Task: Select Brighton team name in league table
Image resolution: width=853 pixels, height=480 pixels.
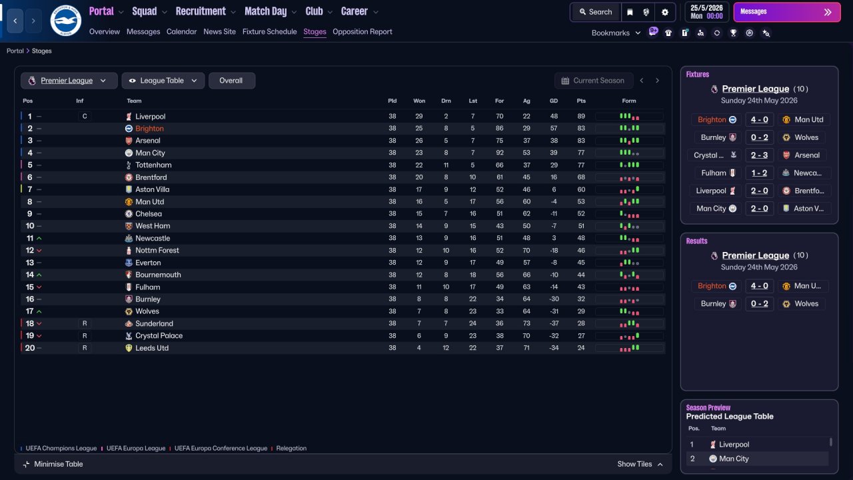Action: pyautogui.click(x=149, y=129)
